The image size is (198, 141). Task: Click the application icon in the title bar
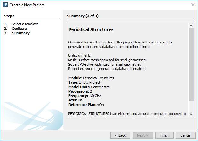tap(5, 5)
